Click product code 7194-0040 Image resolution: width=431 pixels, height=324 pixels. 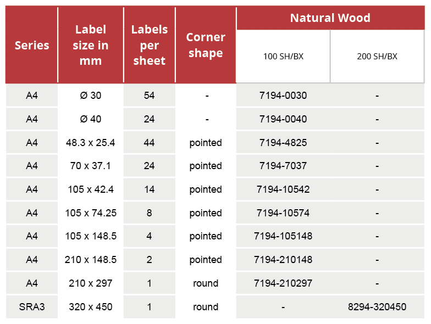283,119
